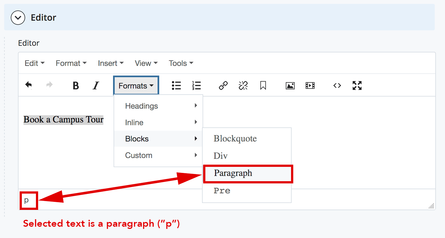Expand the Inline submenu
445x238 pixels.
(x=158, y=122)
